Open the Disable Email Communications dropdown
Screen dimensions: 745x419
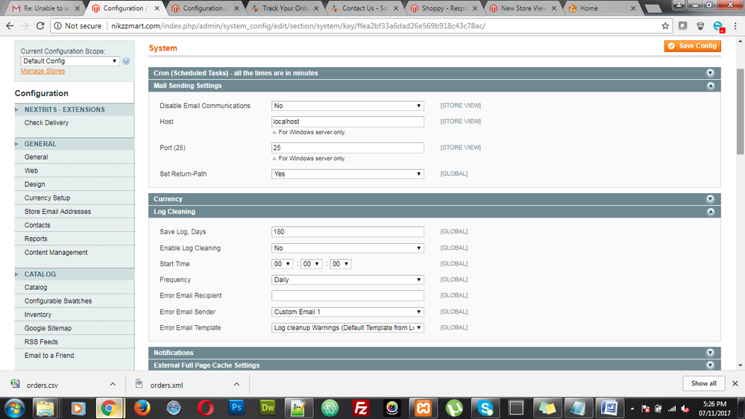pos(348,106)
